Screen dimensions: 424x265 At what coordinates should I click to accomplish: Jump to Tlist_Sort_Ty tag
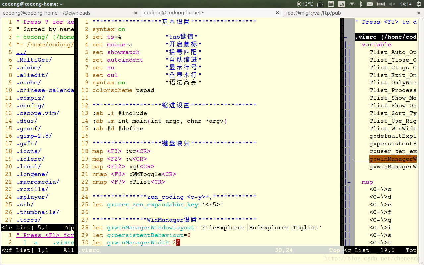pos(393,113)
